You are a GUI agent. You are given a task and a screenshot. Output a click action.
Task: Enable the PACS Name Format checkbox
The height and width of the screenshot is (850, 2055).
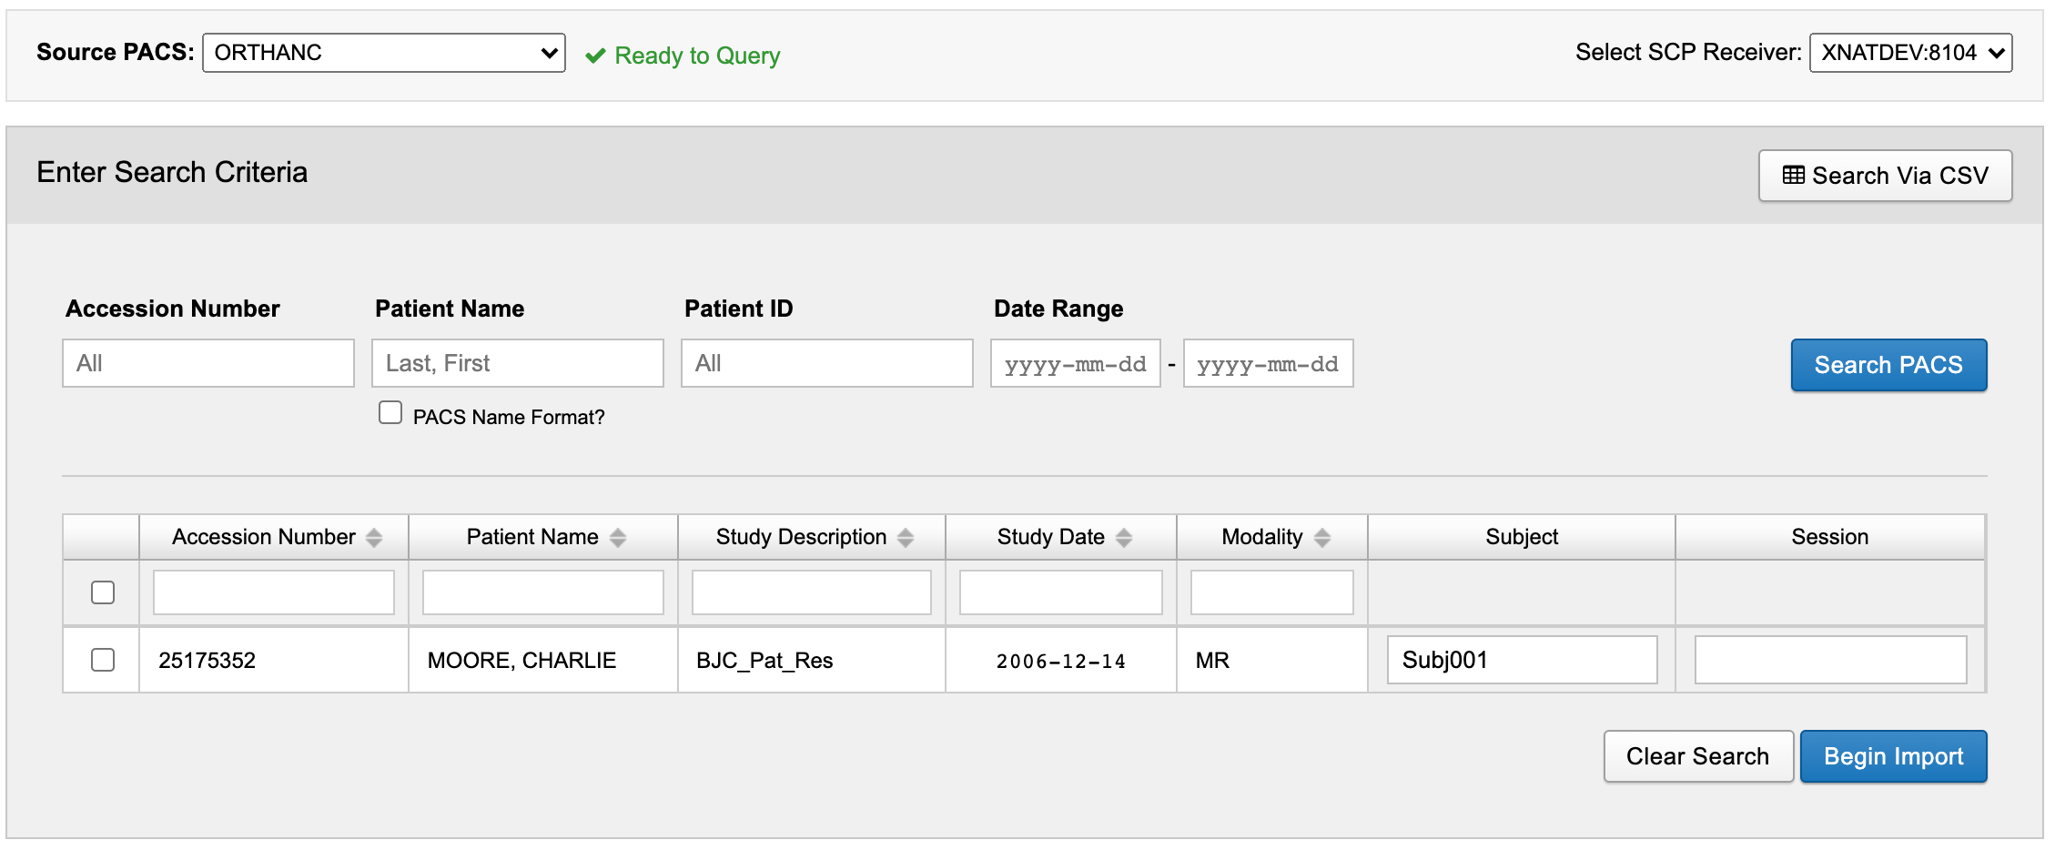pyautogui.click(x=390, y=413)
